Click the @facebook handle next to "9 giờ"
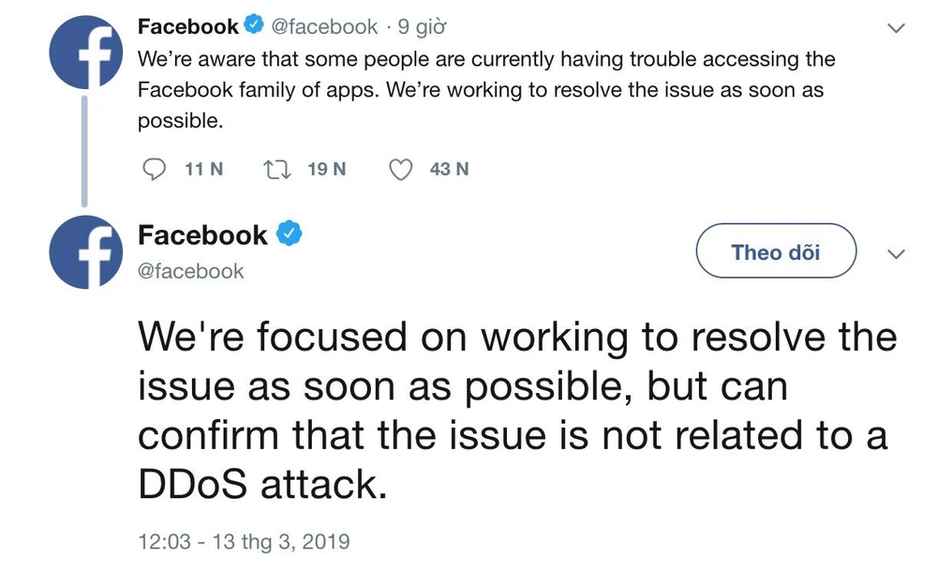937x572 pixels. click(x=325, y=26)
